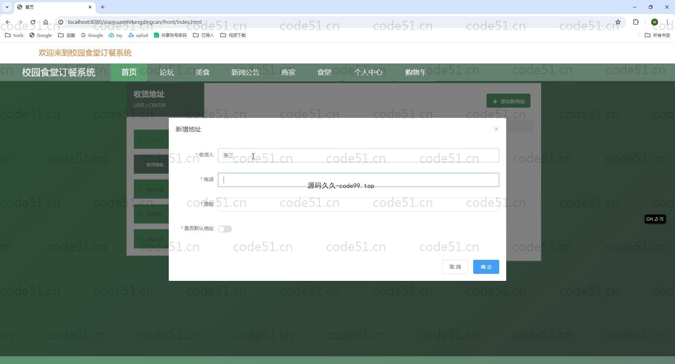The width and height of the screenshot is (675, 364).
Task: Open the 已导入 bookmark folder
Action: click(x=204, y=35)
